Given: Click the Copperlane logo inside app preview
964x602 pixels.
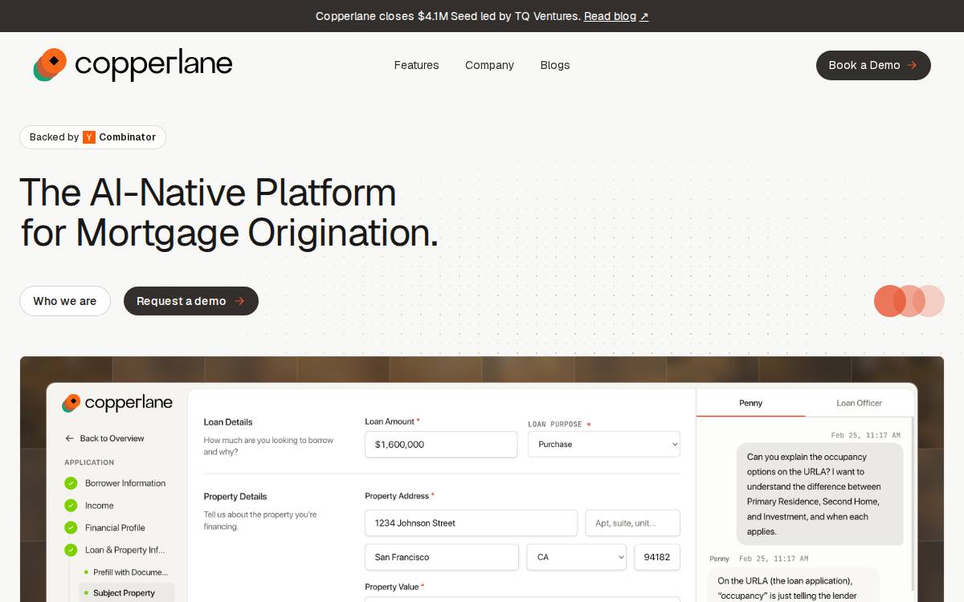Looking at the screenshot, I should pyautogui.click(x=117, y=403).
